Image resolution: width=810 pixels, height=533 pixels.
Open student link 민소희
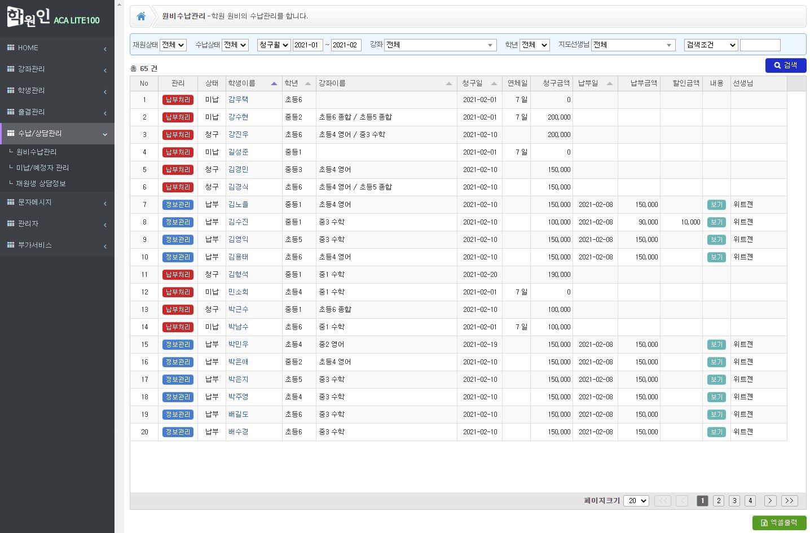pos(238,292)
